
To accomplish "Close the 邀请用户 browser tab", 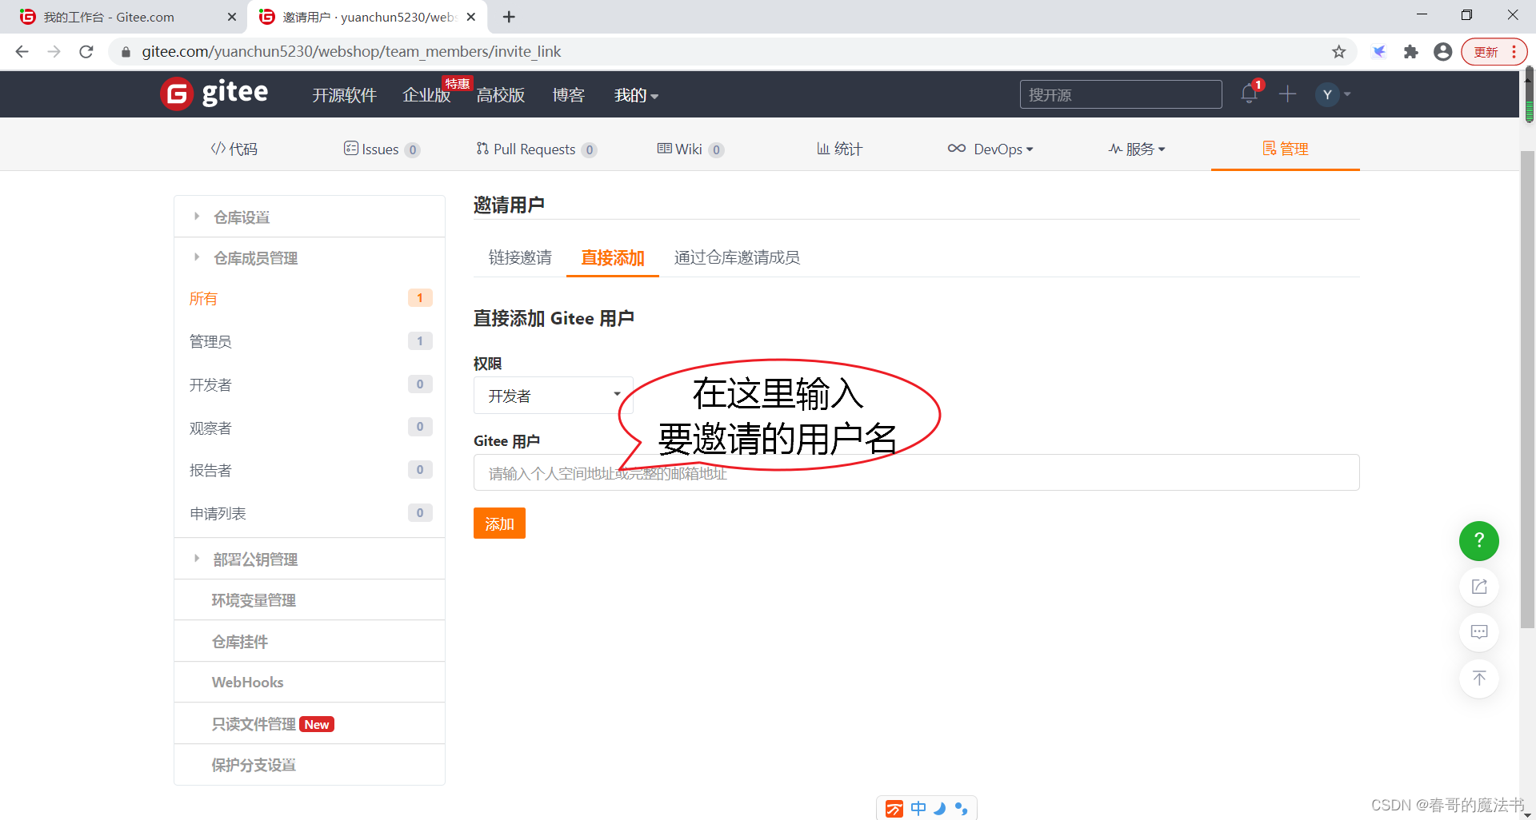I will coord(471,17).
